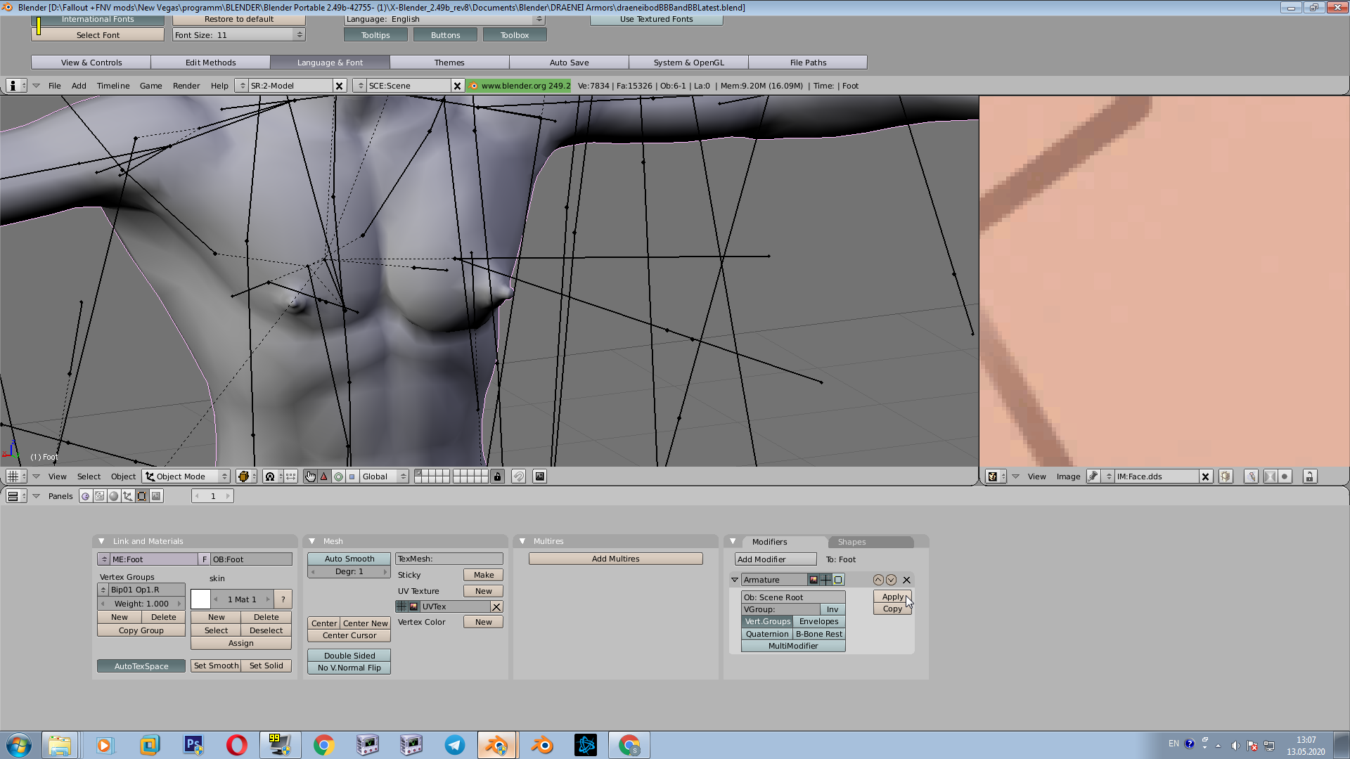Toggle the 3D transform manipulator hand icon
Image resolution: width=1350 pixels, height=759 pixels.
[310, 476]
